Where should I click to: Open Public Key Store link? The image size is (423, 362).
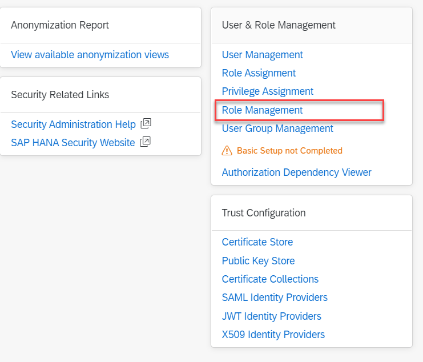pyautogui.click(x=258, y=261)
